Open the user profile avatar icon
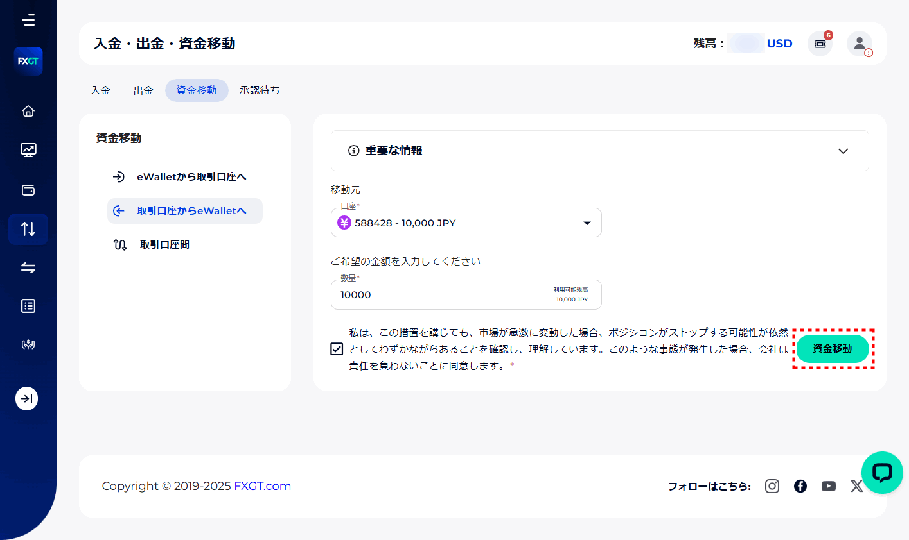The width and height of the screenshot is (909, 540). pos(859,44)
